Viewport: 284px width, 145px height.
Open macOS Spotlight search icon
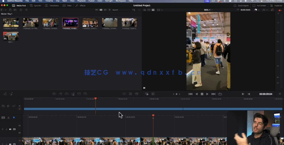[x=257, y=1]
